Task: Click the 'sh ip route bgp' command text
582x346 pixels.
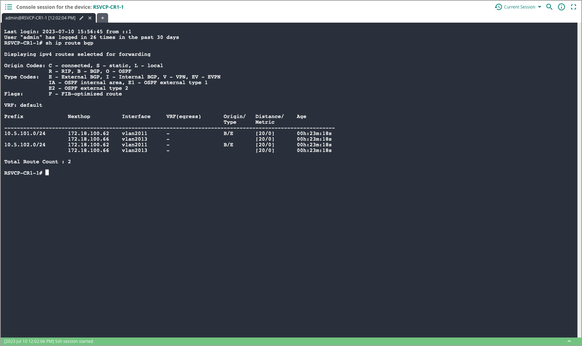Action: 70,43
